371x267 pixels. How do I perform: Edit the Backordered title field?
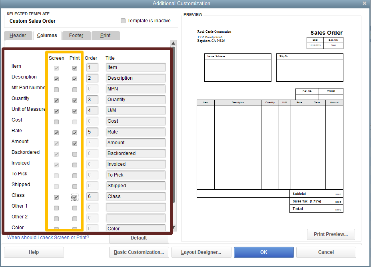tap(136, 153)
